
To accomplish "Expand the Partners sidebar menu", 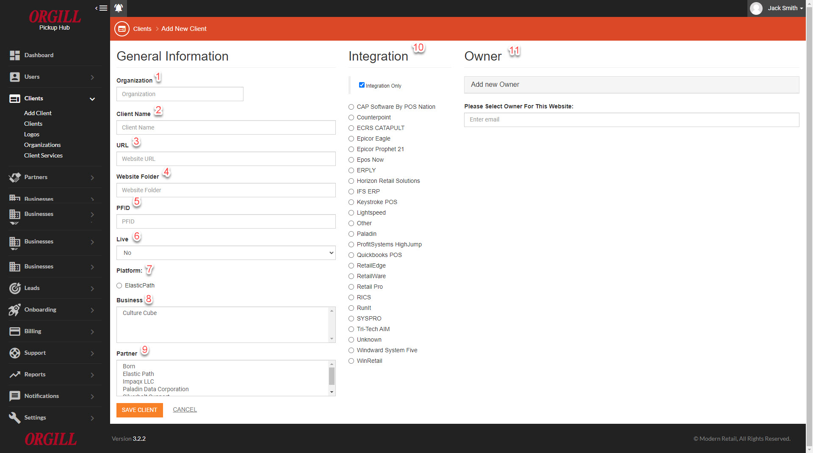I will (x=92, y=177).
